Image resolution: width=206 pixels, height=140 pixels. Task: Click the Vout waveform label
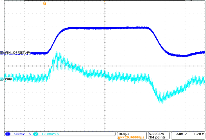[x=10, y=79]
